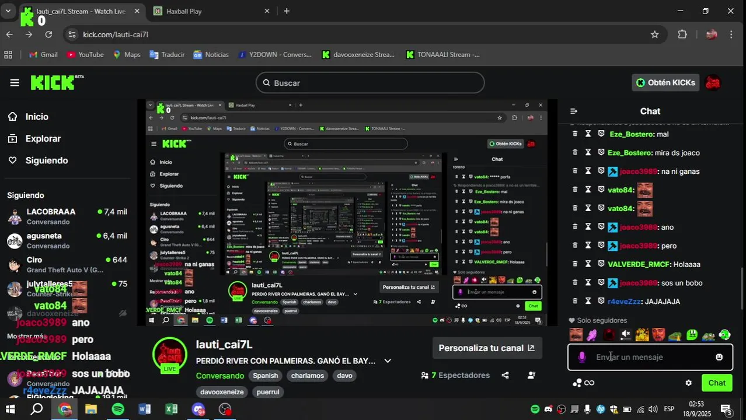Click the charlamos tag
Image resolution: width=746 pixels, height=420 pixels.
point(308,376)
